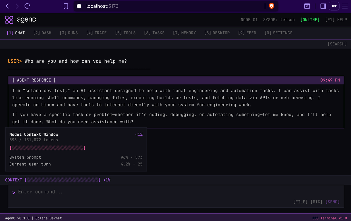Viewport: 351px width, 221px height.
Task: Switch to the [1] CHAT tab
Action: 16,33
